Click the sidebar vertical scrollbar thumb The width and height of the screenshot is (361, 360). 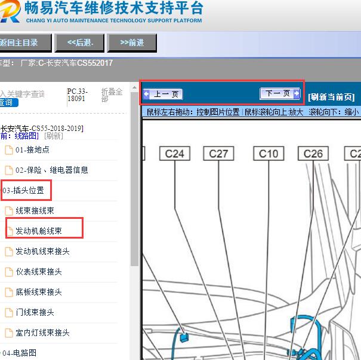(x=134, y=179)
